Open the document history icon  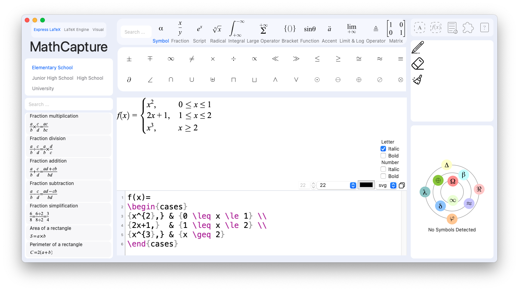point(452,27)
